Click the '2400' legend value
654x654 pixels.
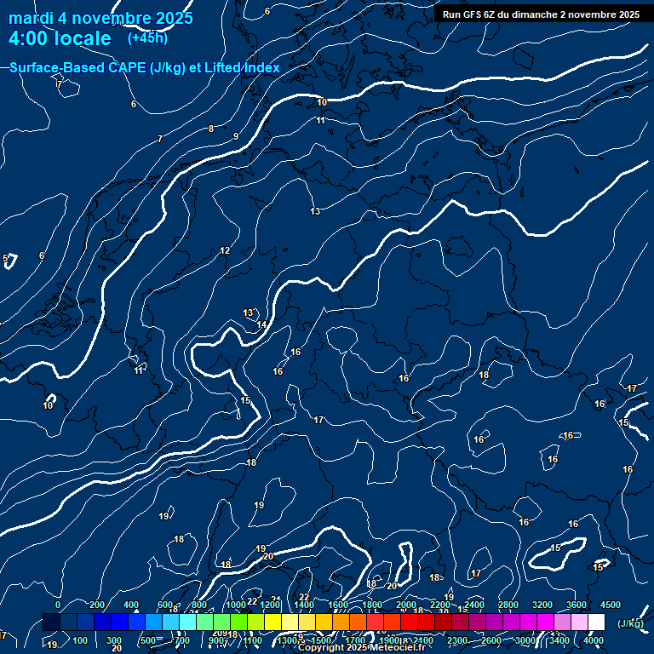click(474, 605)
